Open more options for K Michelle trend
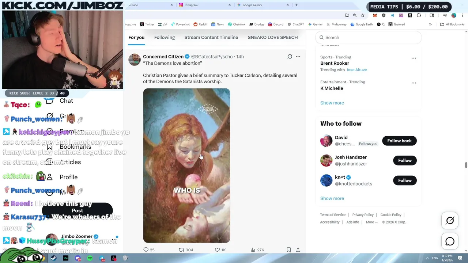The height and width of the screenshot is (263, 468). [x=414, y=83]
